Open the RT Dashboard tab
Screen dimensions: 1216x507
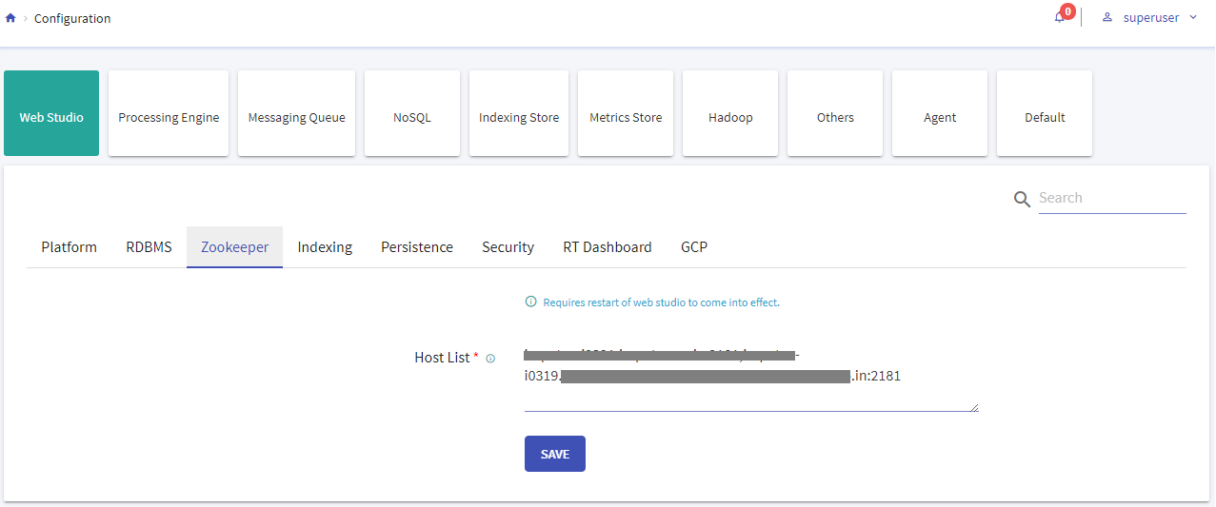(607, 247)
